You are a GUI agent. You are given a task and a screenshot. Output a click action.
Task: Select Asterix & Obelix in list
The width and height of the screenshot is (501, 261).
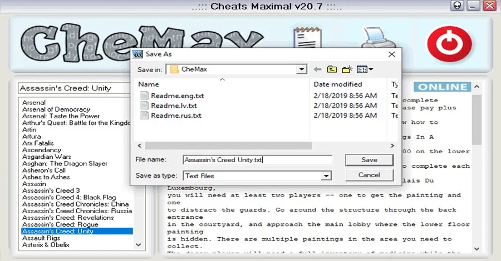tap(46, 245)
